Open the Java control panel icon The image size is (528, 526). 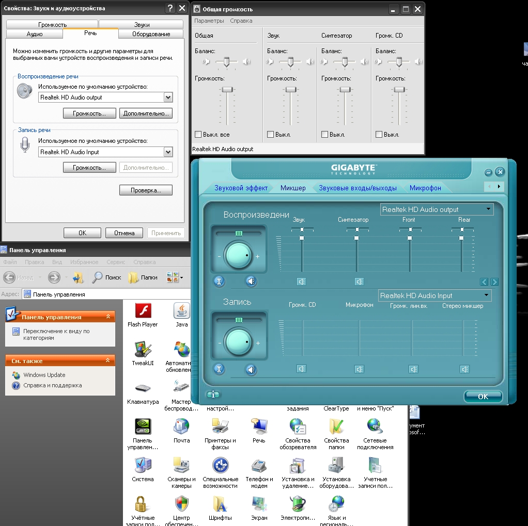point(182,310)
